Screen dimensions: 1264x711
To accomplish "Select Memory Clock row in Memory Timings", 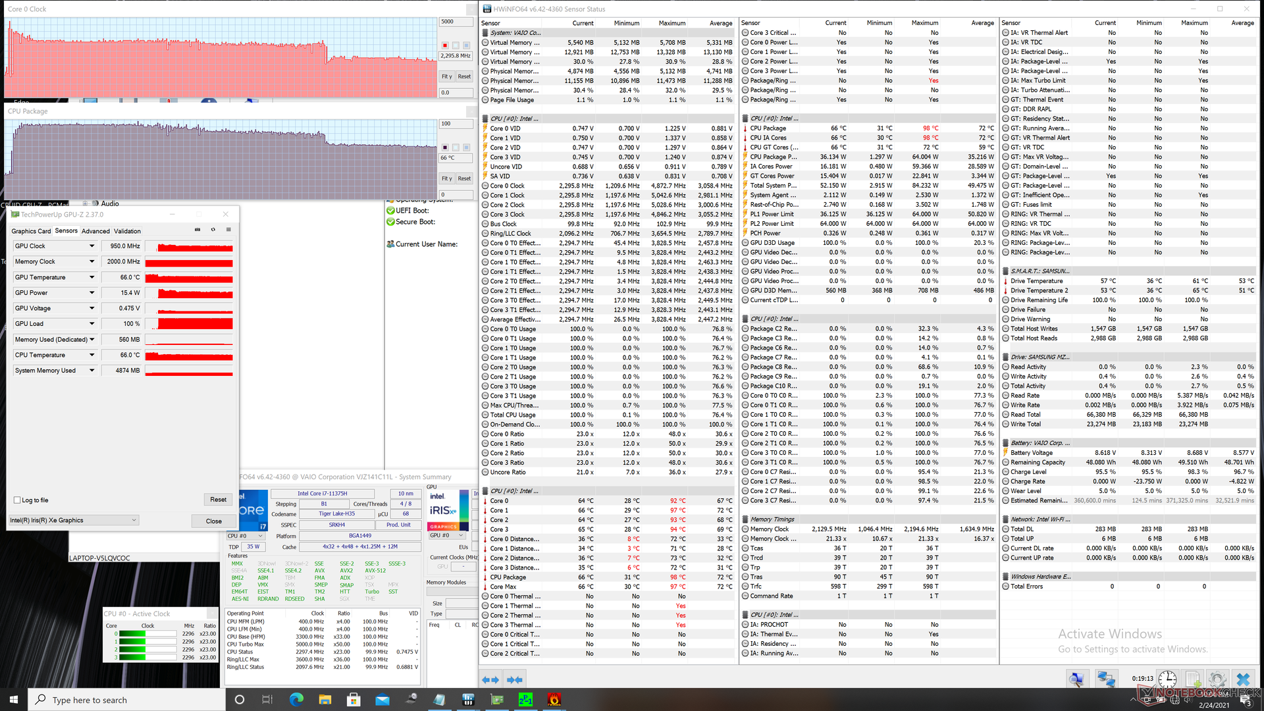I will tap(869, 529).
